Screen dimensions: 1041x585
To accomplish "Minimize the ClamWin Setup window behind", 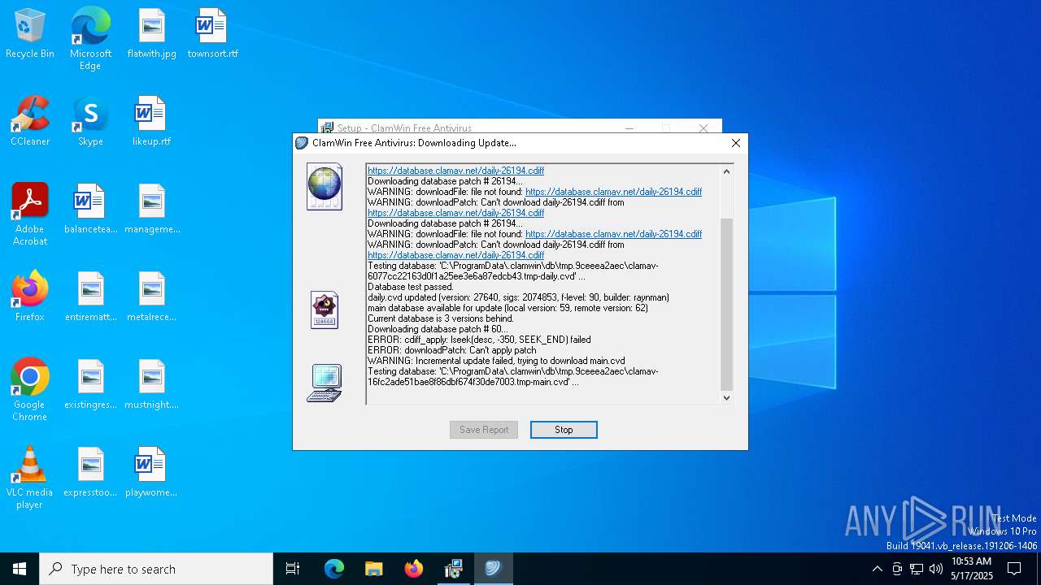I will click(629, 128).
